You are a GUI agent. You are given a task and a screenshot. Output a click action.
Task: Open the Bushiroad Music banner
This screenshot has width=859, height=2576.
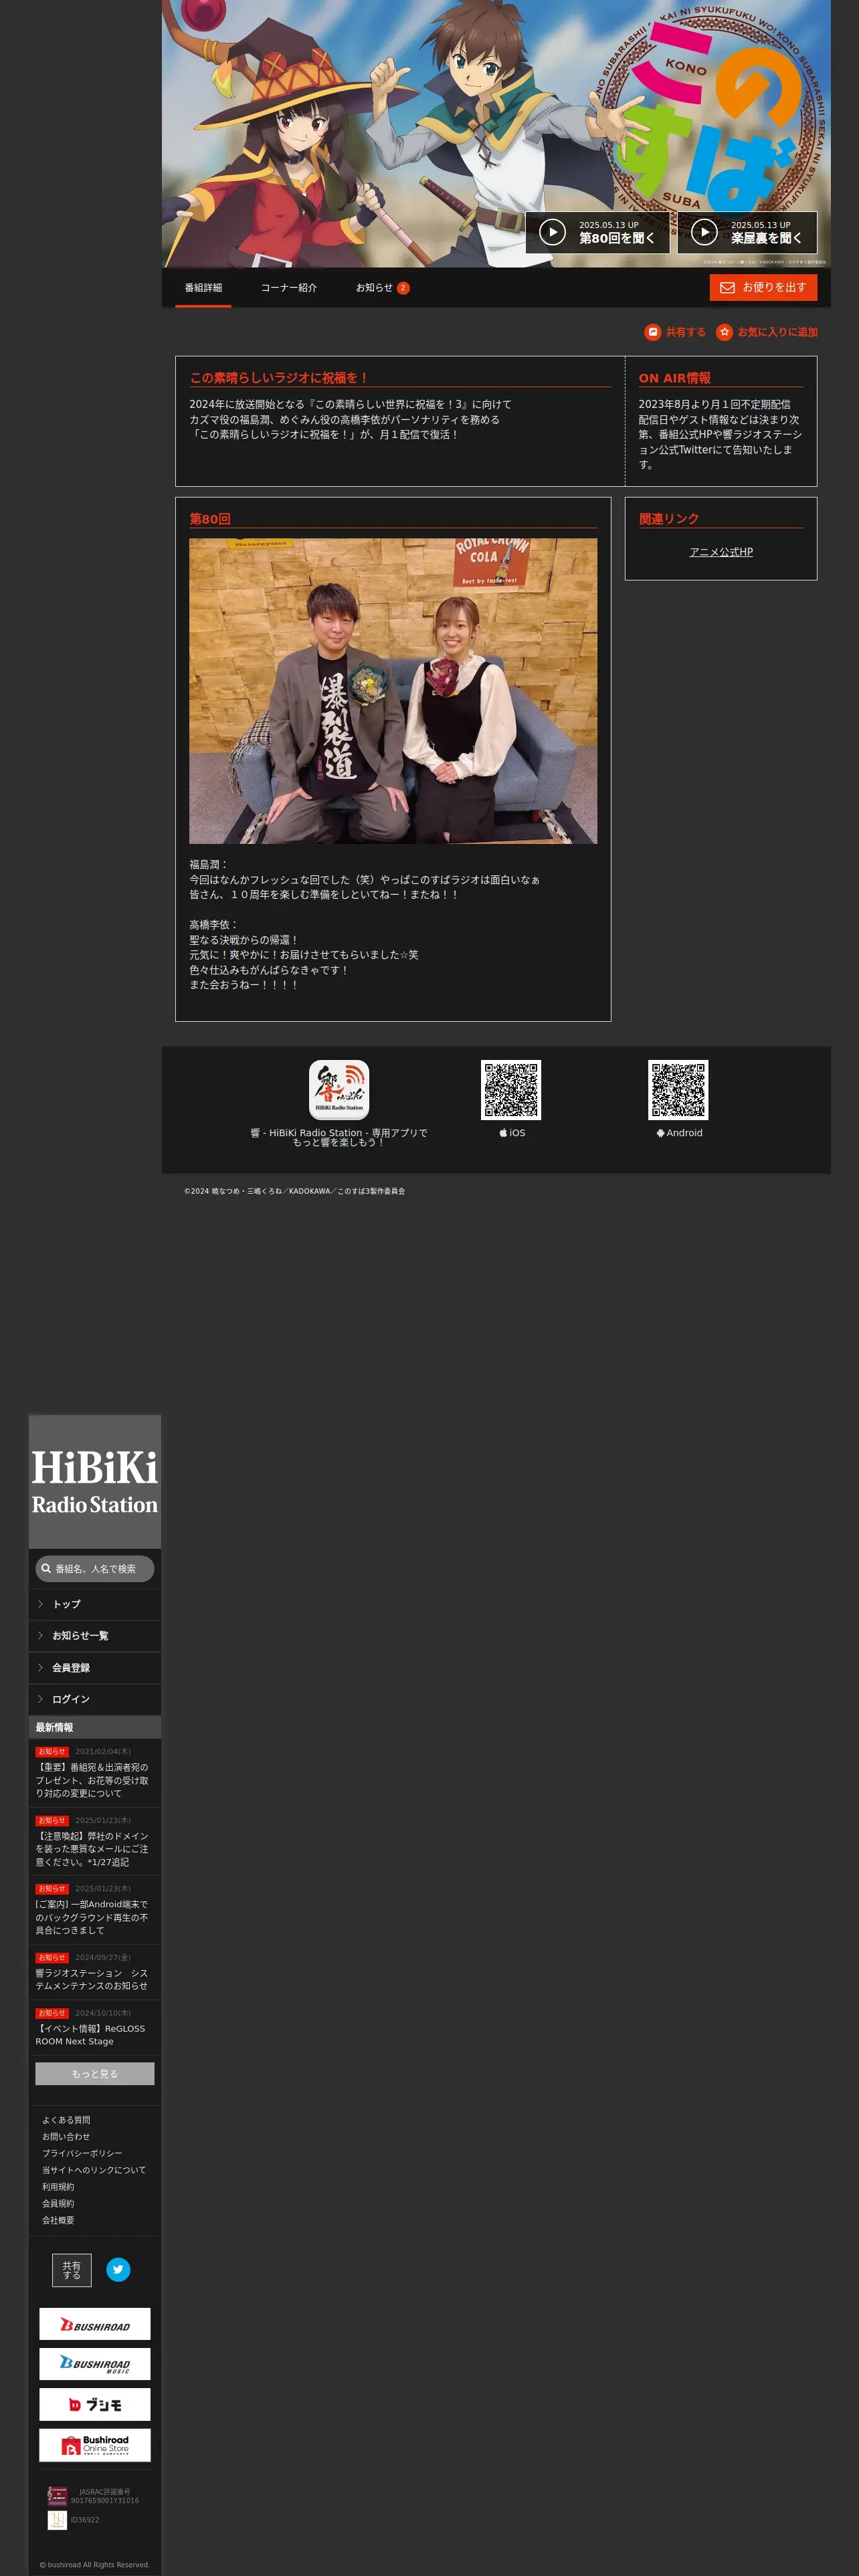95,2364
